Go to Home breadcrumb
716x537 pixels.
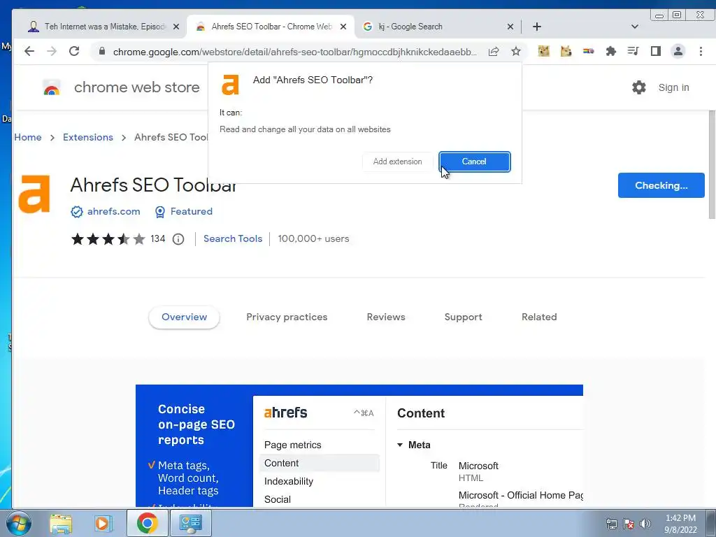[x=28, y=138]
